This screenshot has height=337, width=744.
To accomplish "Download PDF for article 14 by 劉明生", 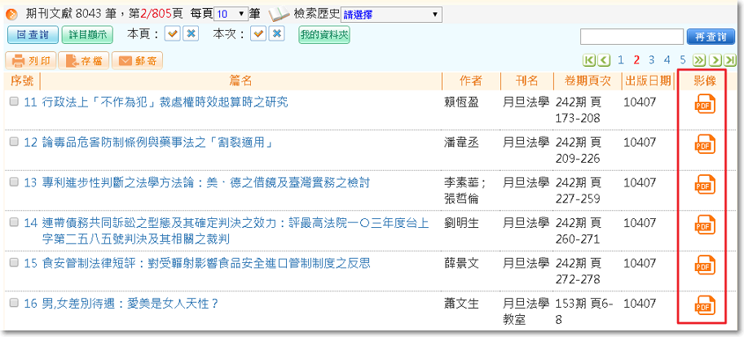I will tap(704, 225).
